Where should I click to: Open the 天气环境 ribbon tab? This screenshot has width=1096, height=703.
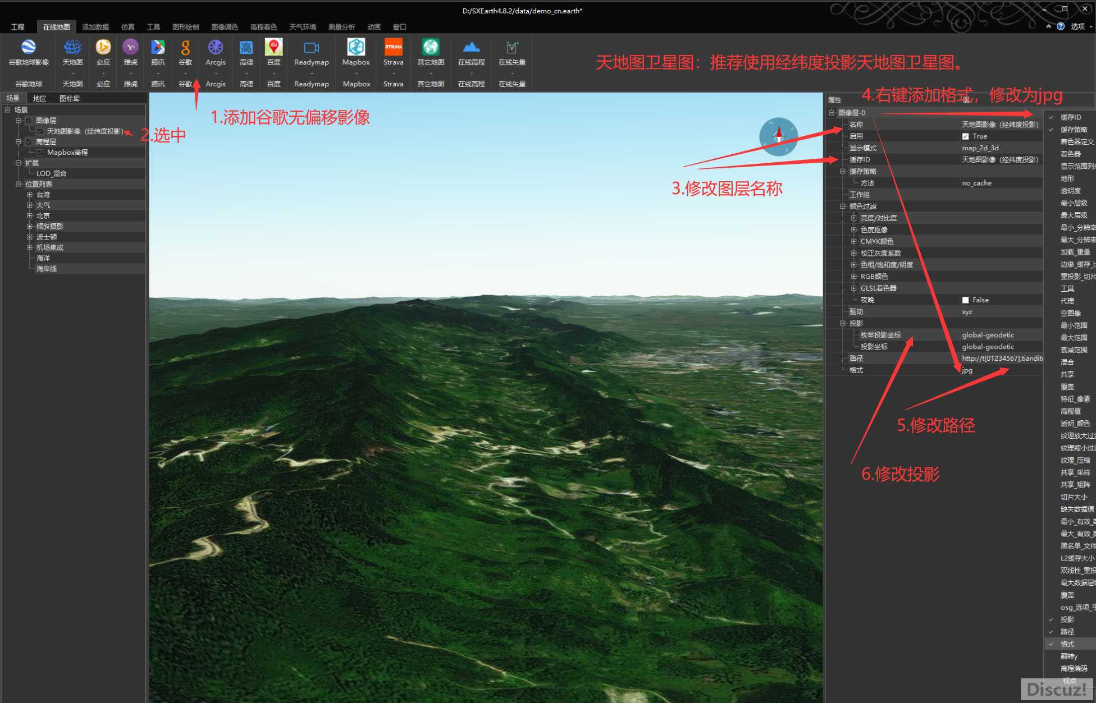point(303,27)
